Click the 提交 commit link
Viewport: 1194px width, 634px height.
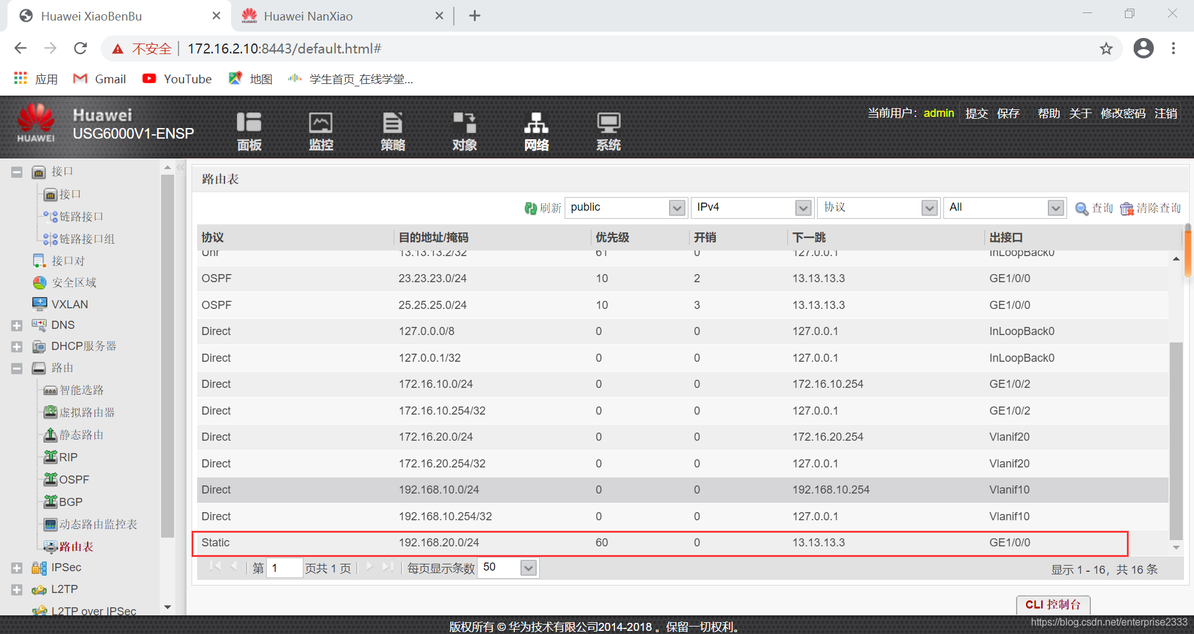(x=976, y=113)
